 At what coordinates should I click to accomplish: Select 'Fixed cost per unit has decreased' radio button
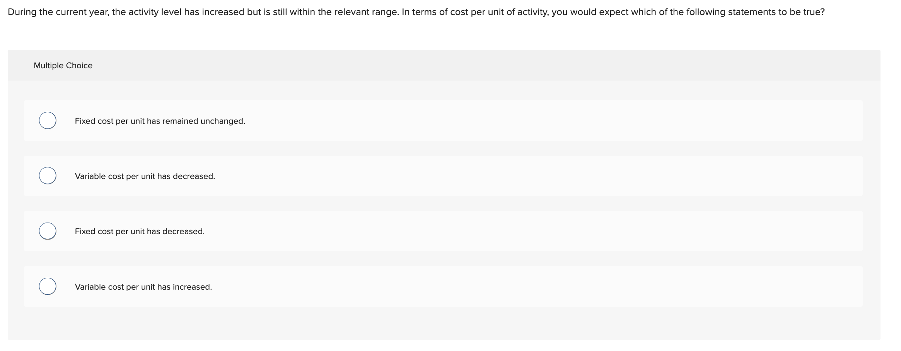coord(47,231)
